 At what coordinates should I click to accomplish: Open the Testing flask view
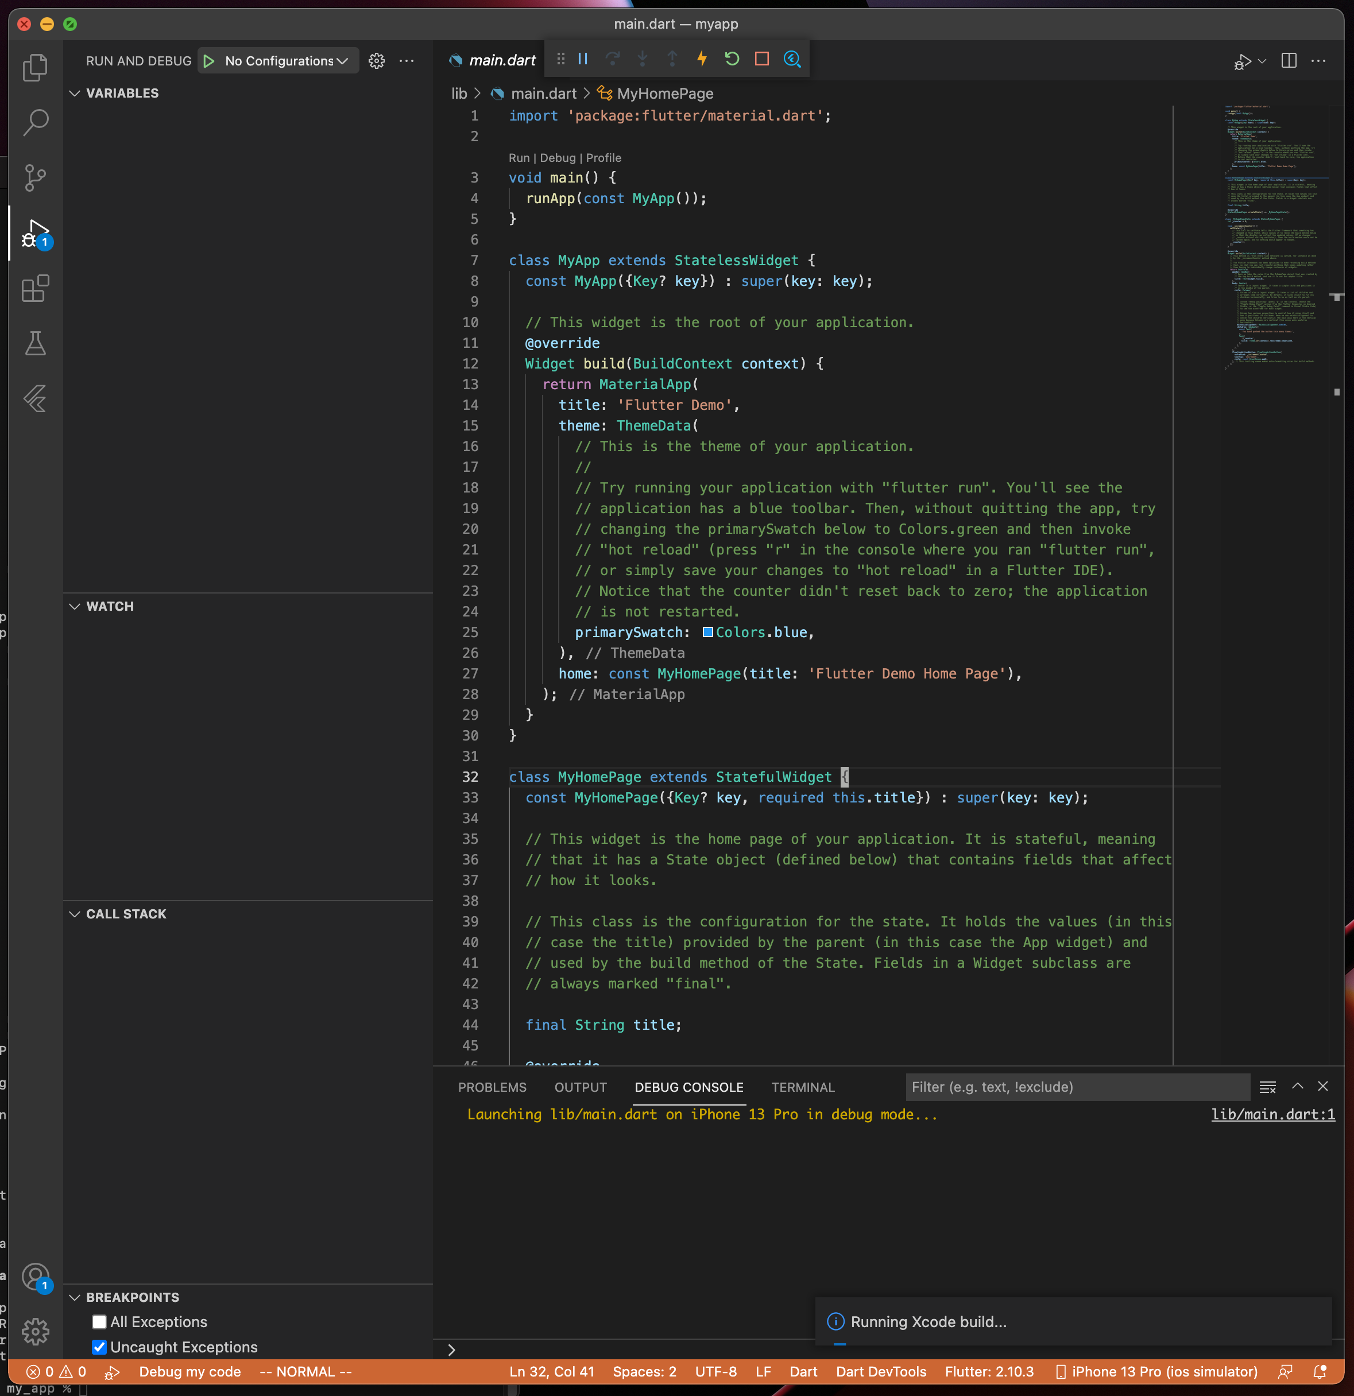35,344
